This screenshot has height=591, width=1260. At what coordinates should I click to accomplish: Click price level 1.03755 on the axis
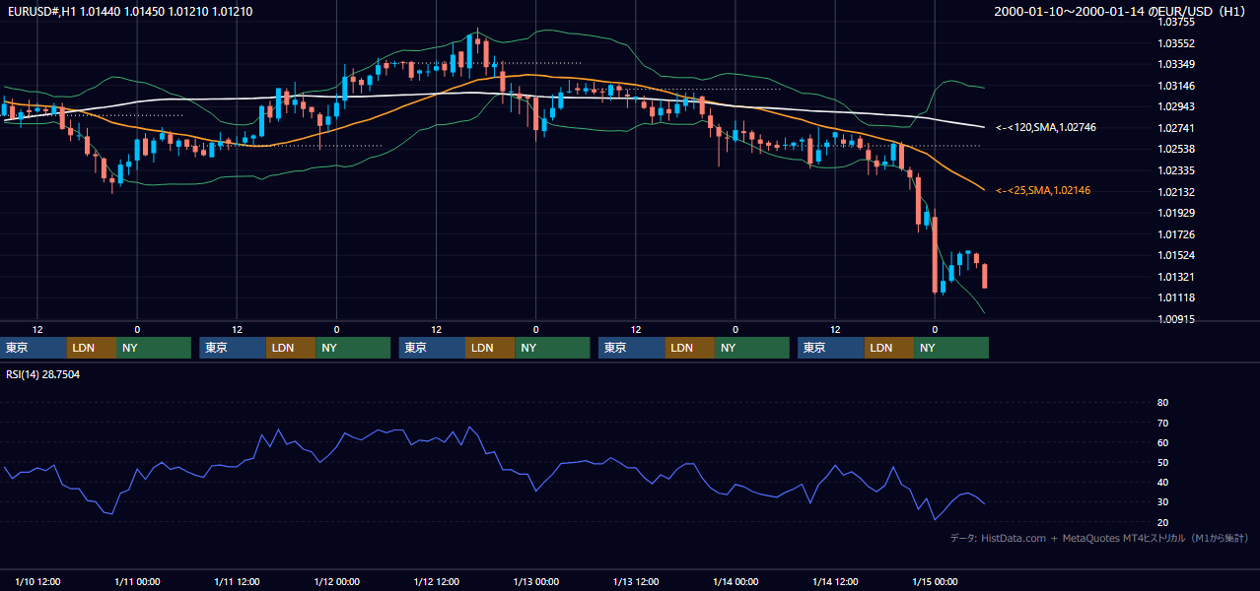[1175, 22]
